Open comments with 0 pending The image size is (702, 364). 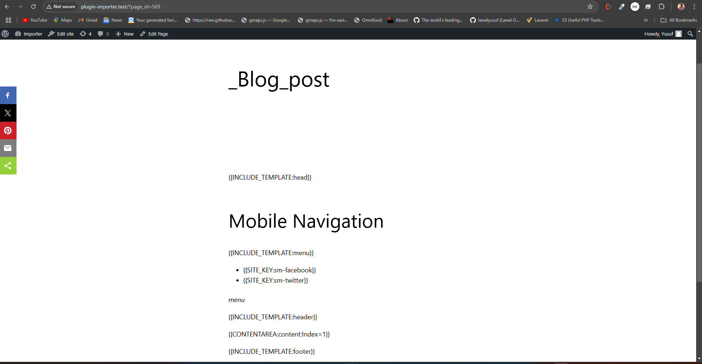click(x=103, y=34)
